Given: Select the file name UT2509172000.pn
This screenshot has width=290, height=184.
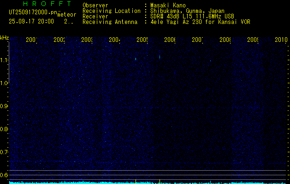Looking at the screenshot, I should coord(33,12).
